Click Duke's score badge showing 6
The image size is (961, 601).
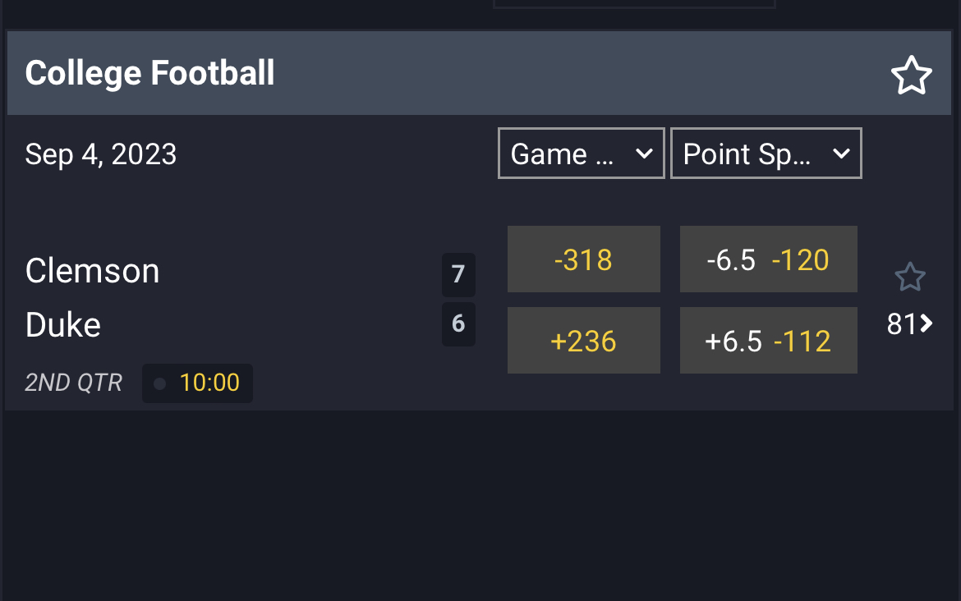[x=458, y=323]
